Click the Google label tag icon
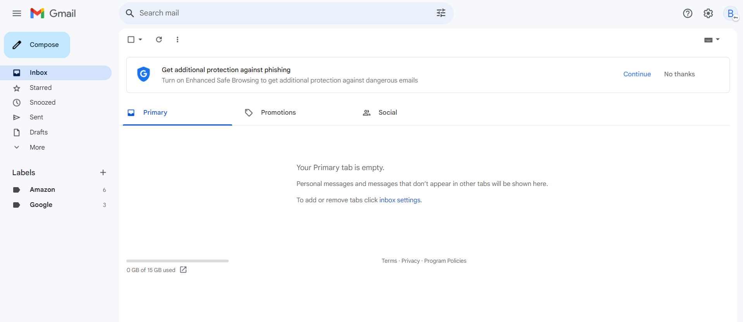Viewport: 743px width, 322px height. click(x=17, y=205)
